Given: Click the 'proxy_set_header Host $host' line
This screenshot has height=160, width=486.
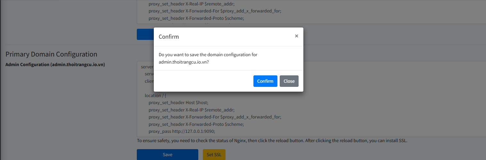Looking at the screenshot, I should [178, 103].
